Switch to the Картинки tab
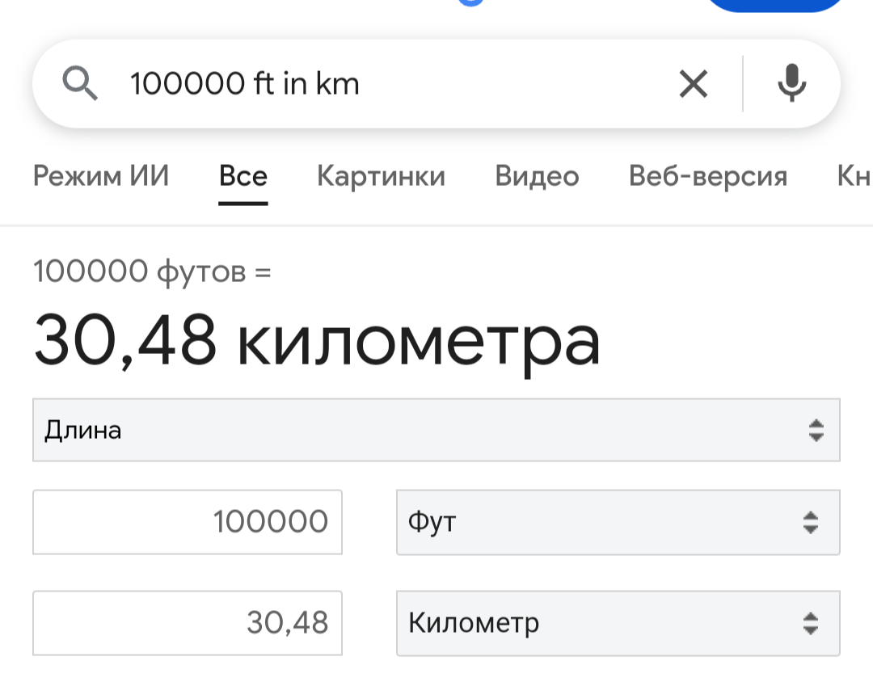 point(382,176)
